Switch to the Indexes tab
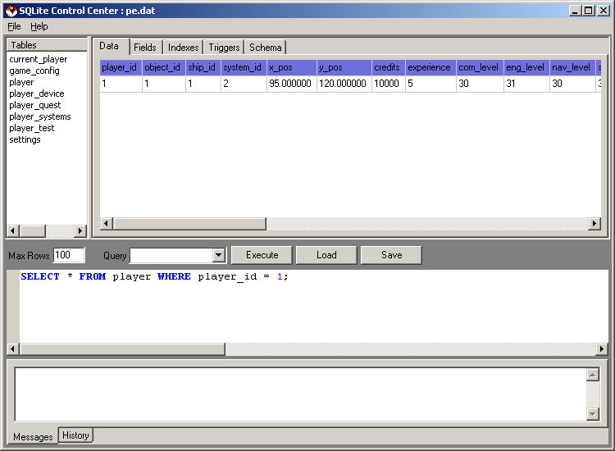Screen dimensions: 615x451 point(184,48)
